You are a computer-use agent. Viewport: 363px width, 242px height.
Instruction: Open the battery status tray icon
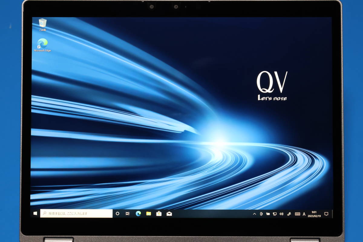click(268, 214)
